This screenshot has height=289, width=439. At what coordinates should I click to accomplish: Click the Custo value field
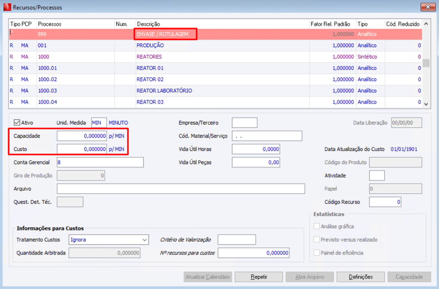82,149
